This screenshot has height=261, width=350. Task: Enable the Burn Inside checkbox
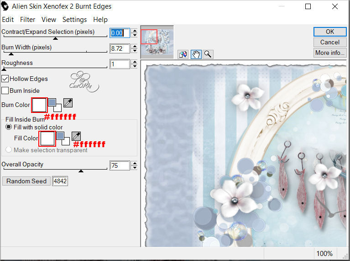point(5,91)
